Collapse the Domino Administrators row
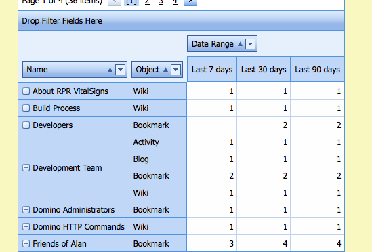This screenshot has height=252, width=372. point(26,210)
